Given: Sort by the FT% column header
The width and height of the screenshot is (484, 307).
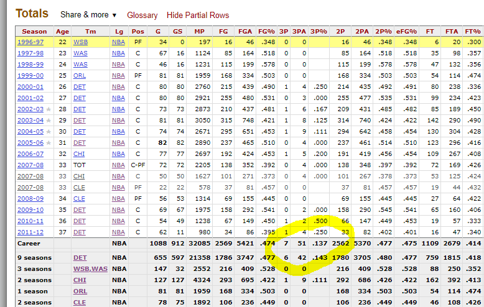Looking at the screenshot, I should pos(473,32).
